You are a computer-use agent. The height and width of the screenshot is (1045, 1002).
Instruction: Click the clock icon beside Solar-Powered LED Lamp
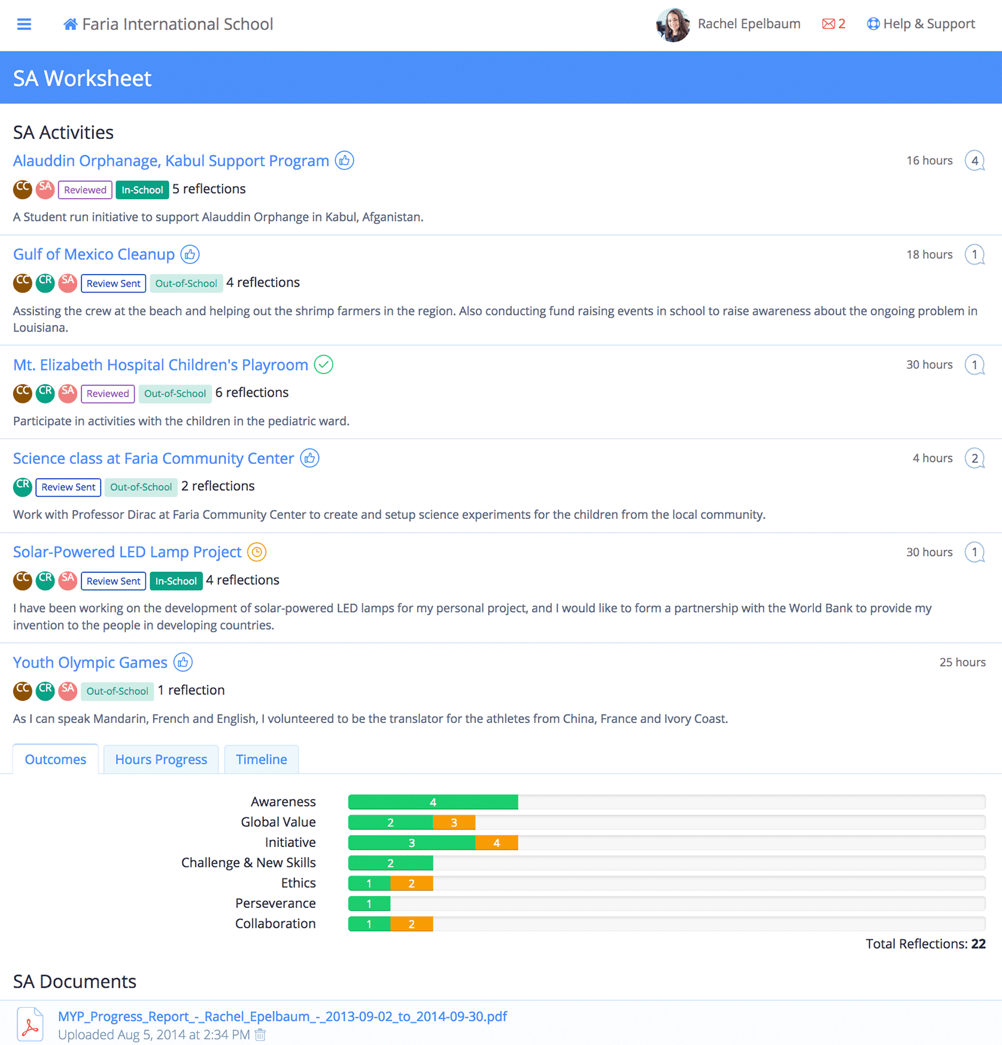[257, 552]
